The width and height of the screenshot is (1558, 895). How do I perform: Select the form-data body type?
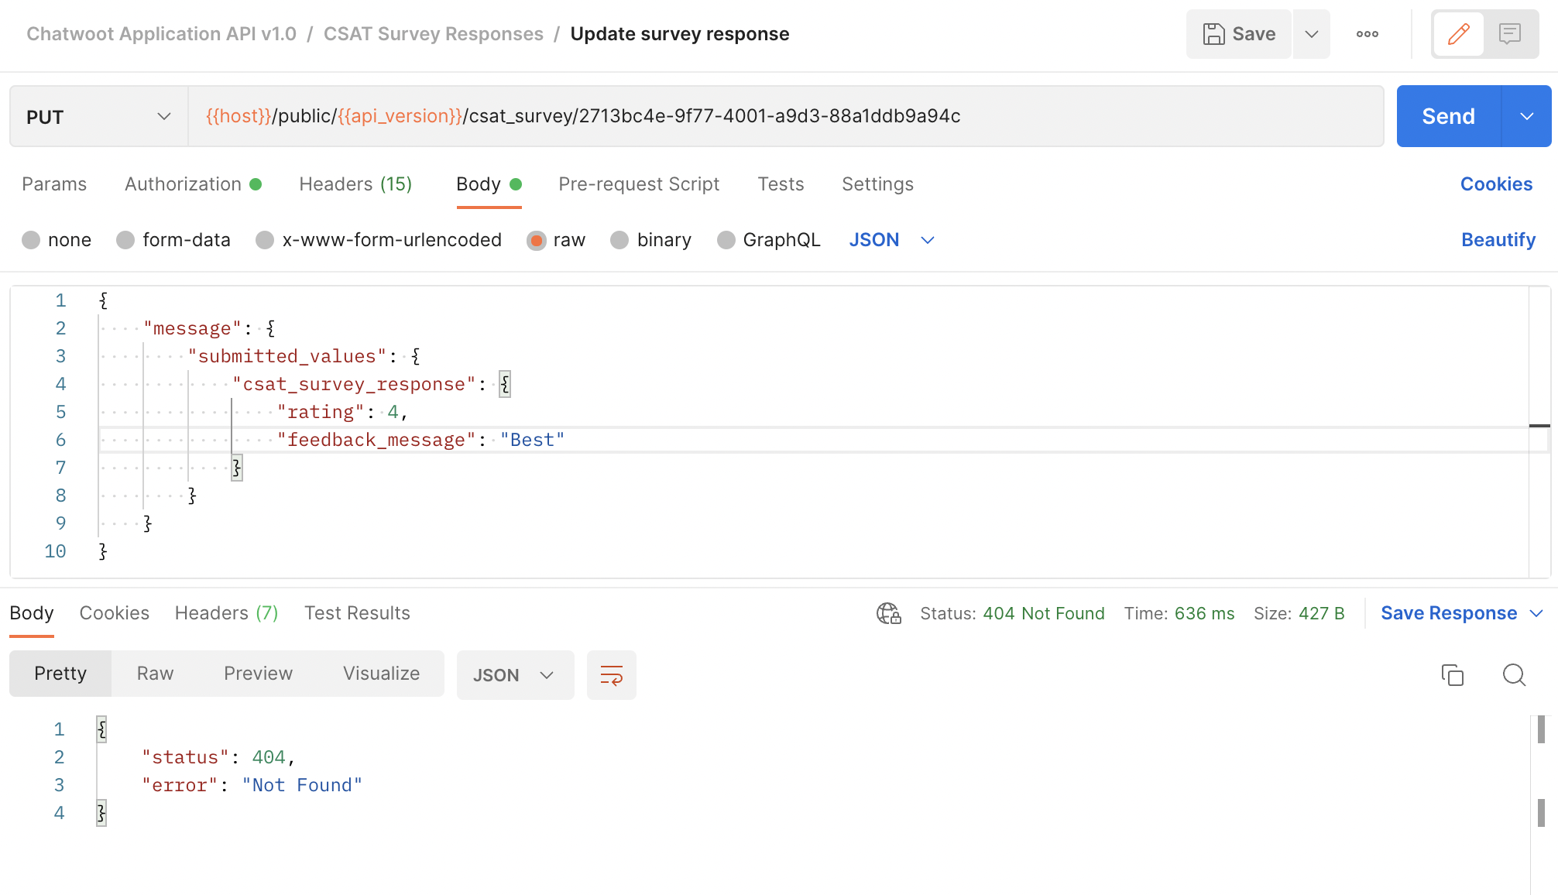(125, 240)
